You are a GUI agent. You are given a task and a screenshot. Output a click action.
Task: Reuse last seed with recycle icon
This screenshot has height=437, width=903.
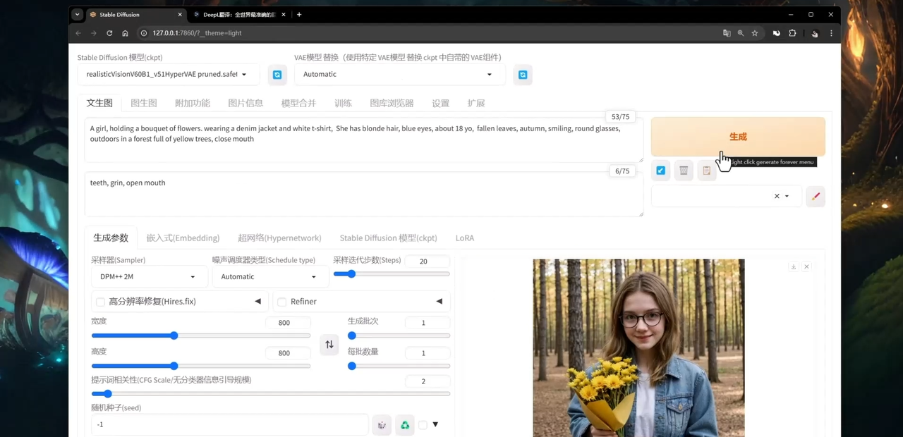(405, 425)
